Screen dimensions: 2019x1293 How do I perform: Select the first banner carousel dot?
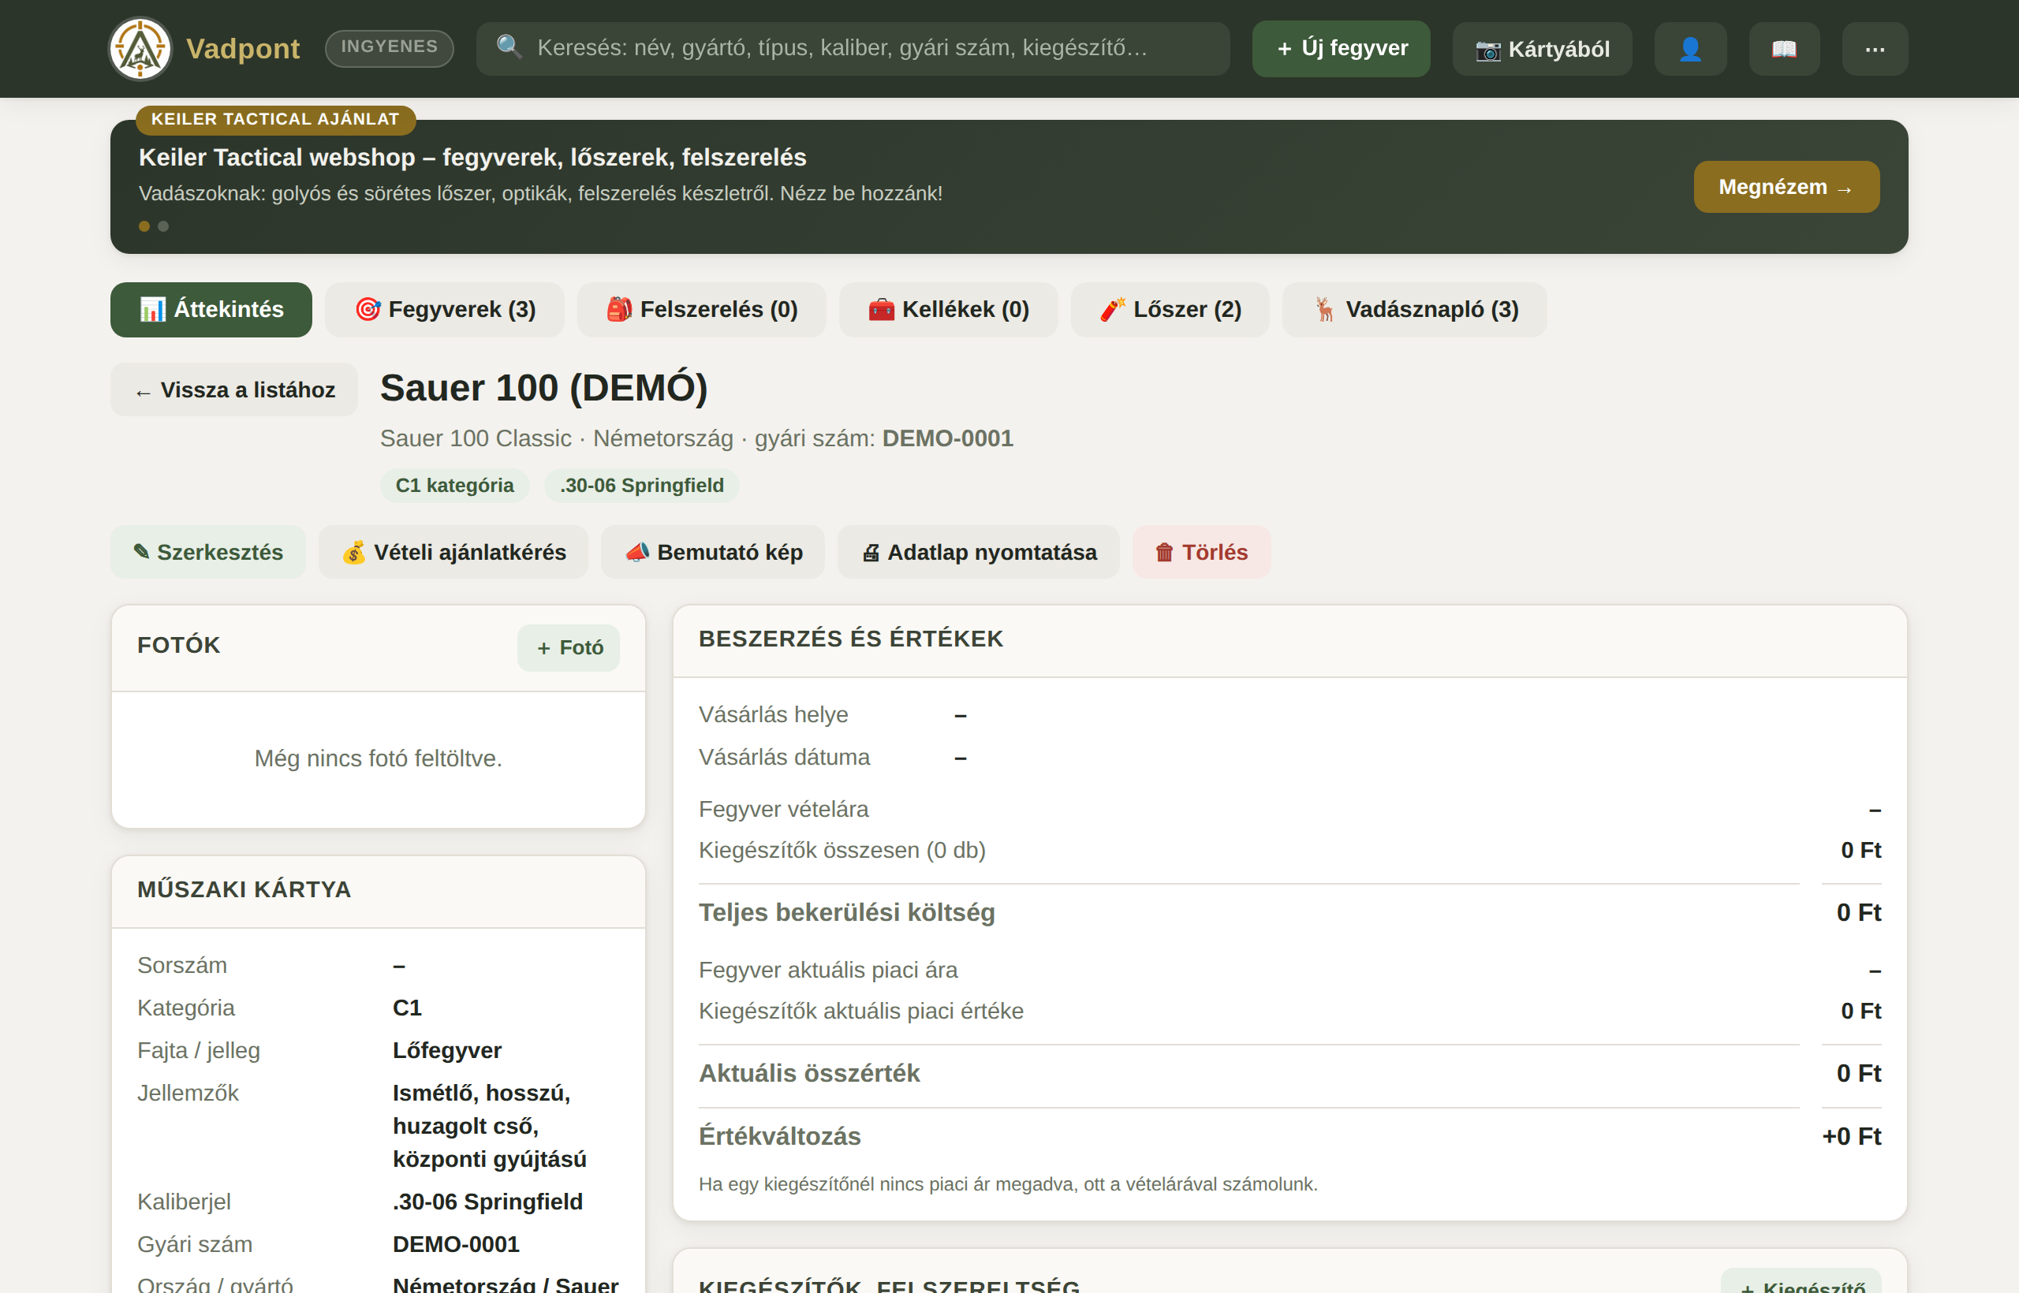144,225
